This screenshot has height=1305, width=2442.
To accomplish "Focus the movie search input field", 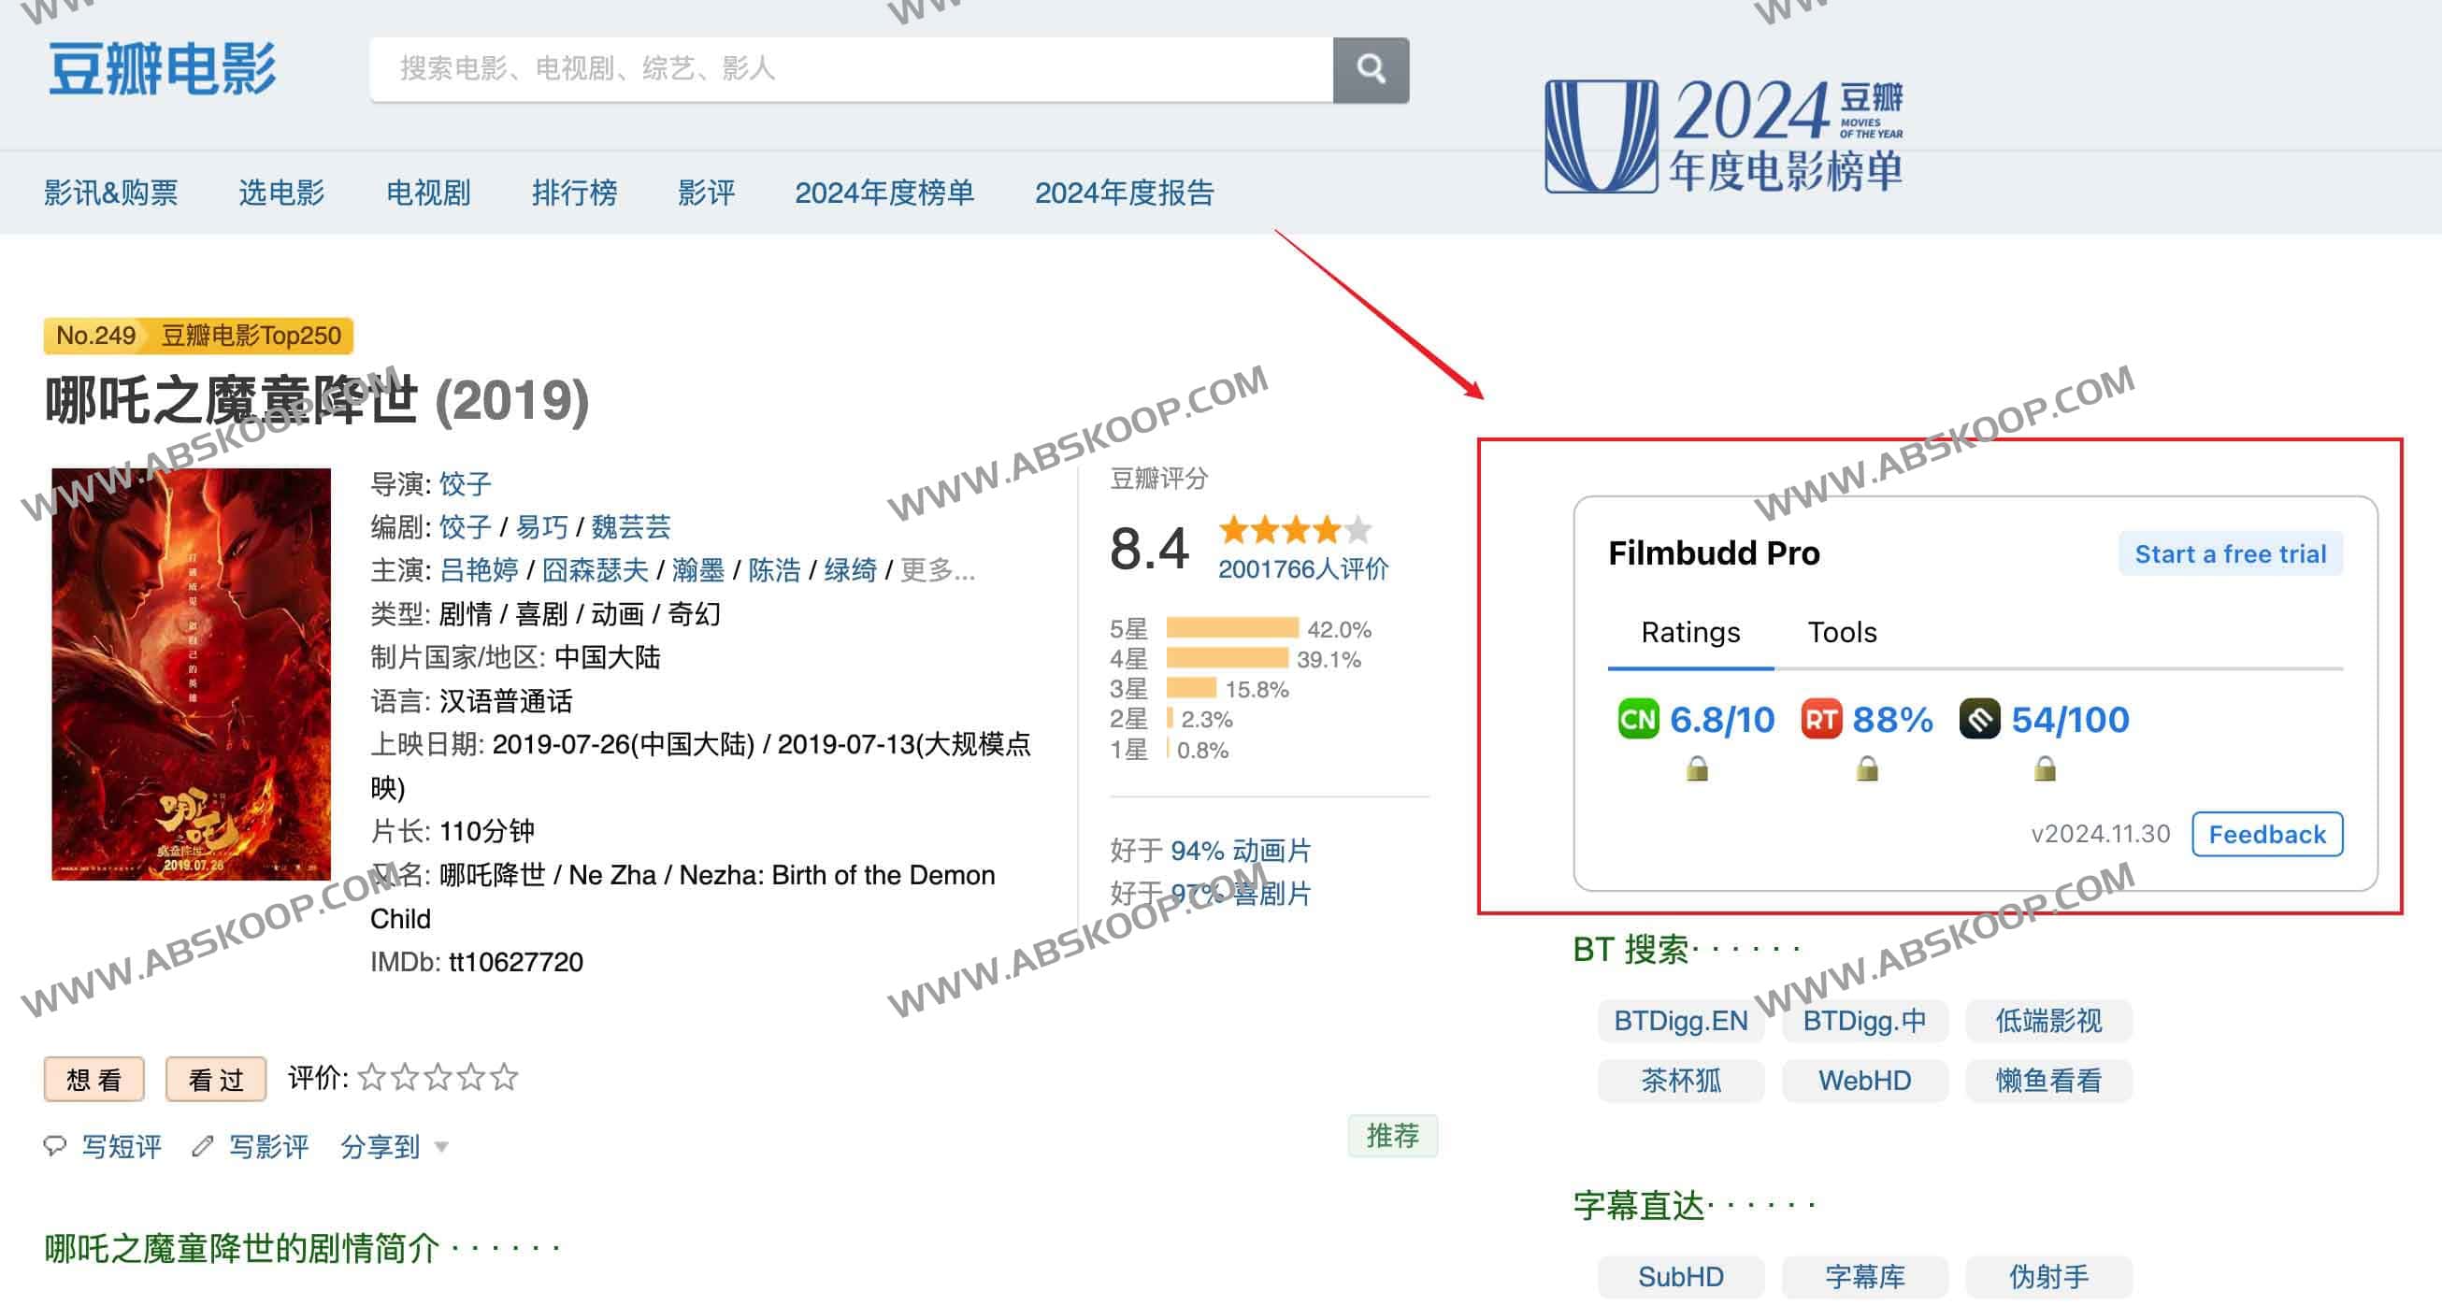I will (851, 69).
